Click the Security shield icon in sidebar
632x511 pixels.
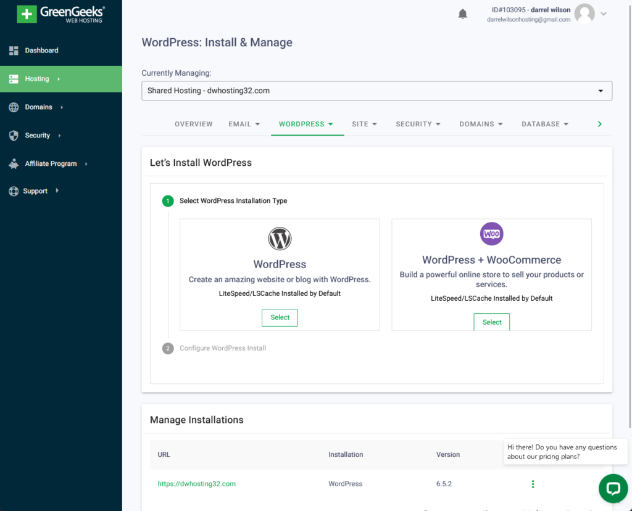point(14,135)
